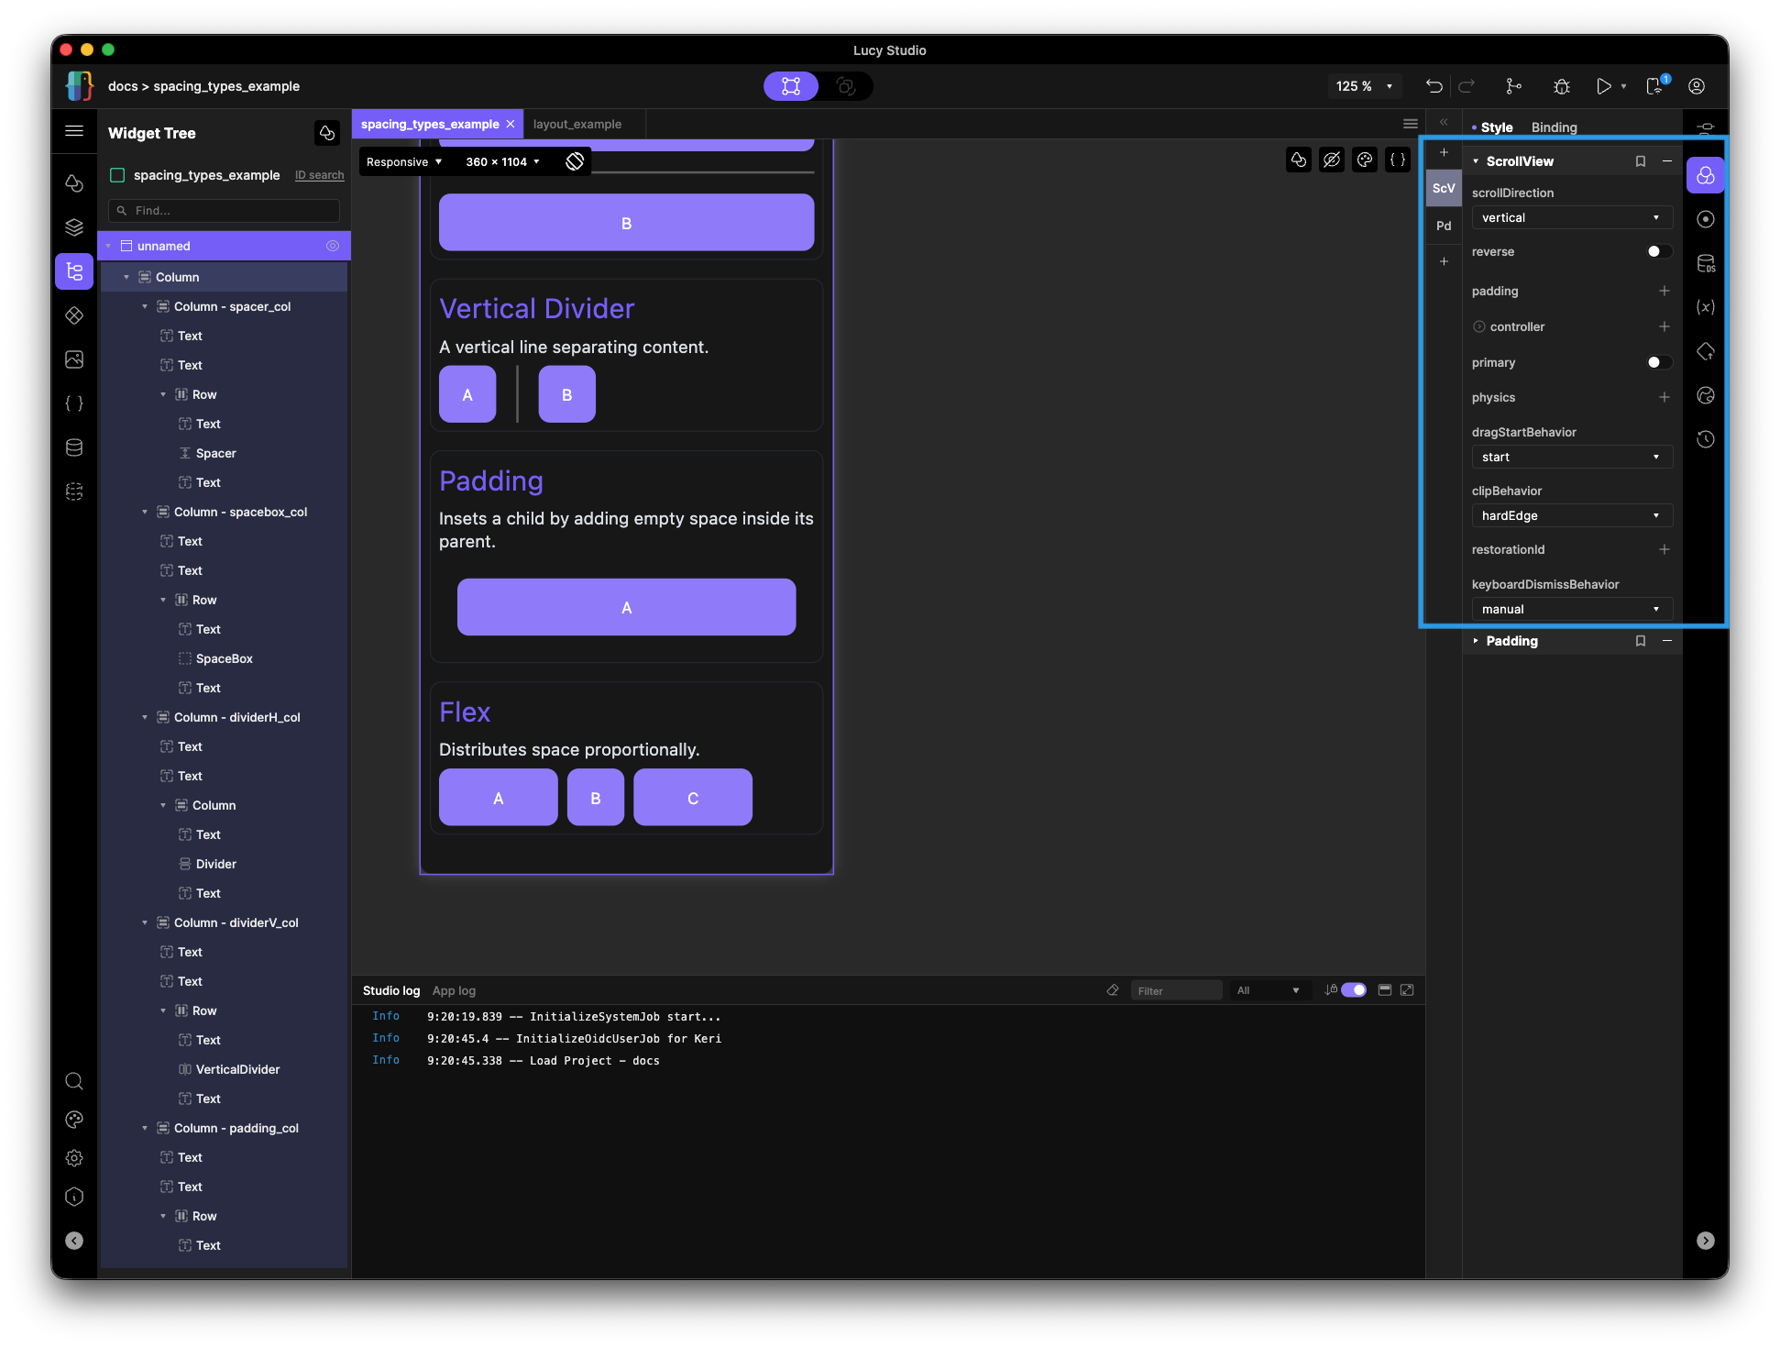The height and width of the screenshot is (1347, 1780).
Task: Bookmark the ScrollView section
Action: (1641, 161)
